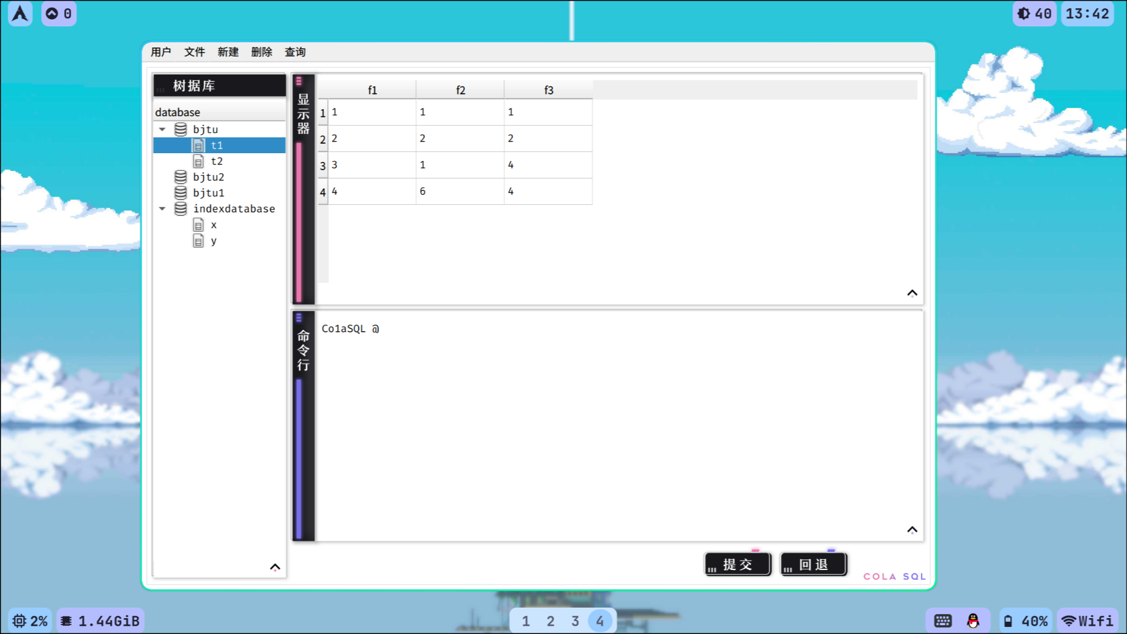The width and height of the screenshot is (1127, 634).
Task: Click the 13:42 clock
Action: 1087,14
